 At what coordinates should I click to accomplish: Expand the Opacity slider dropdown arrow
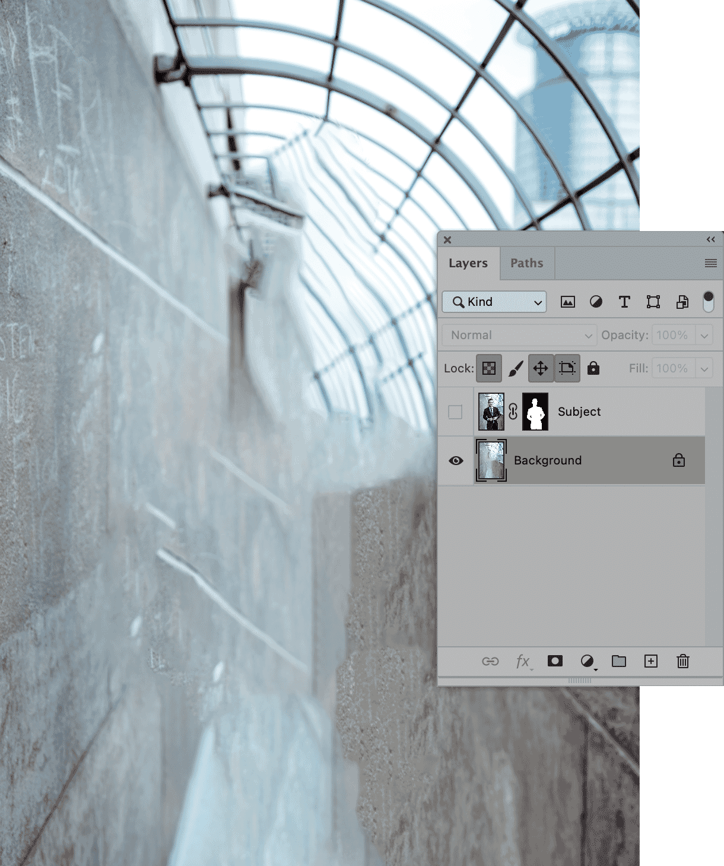tap(704, 335)
